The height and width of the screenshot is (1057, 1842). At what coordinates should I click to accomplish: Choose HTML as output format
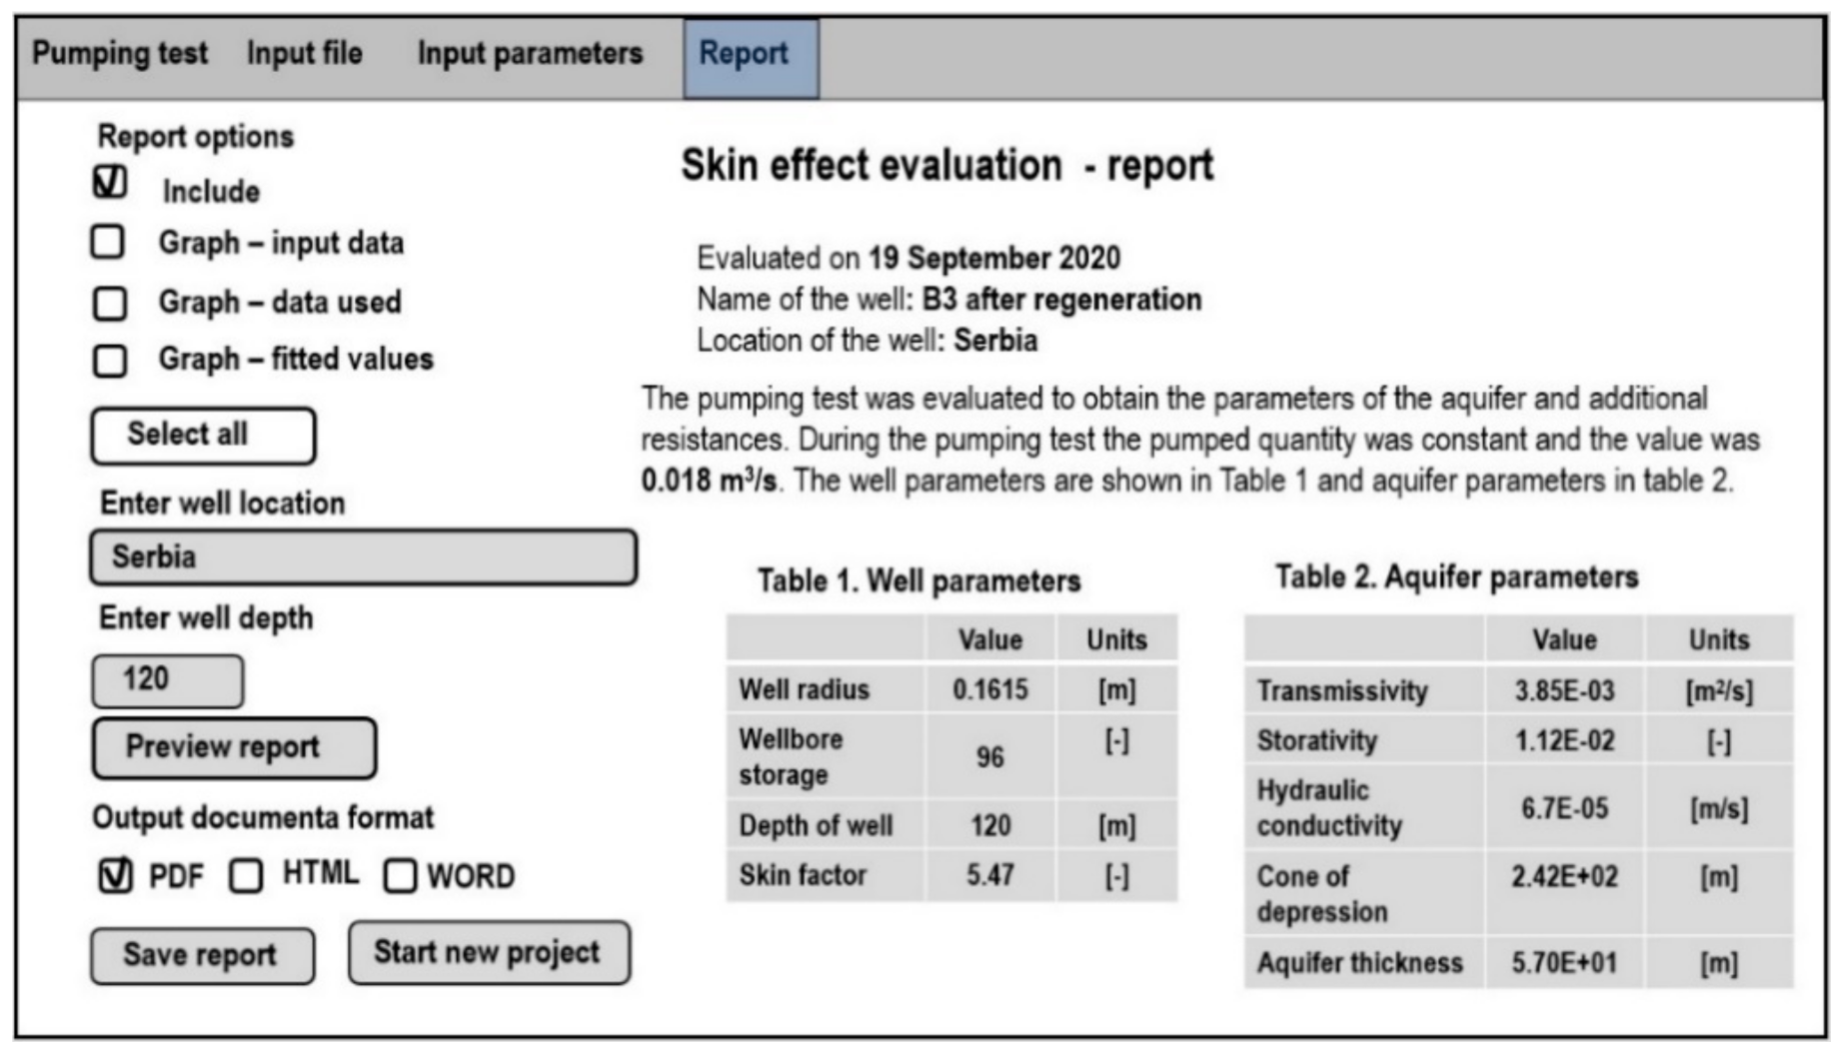click(246, 876)
